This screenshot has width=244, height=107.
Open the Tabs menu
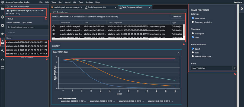coord(81,2)
